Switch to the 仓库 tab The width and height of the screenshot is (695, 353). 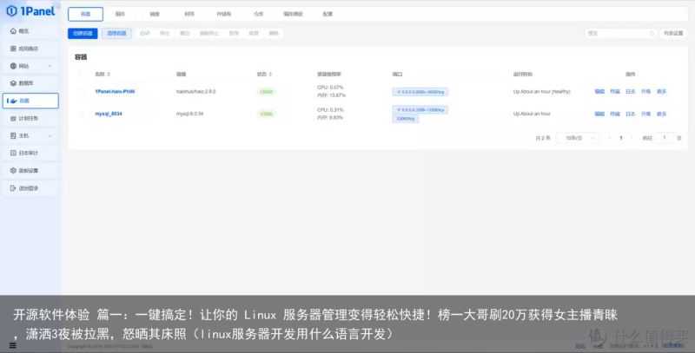click(x=258, y=14)
